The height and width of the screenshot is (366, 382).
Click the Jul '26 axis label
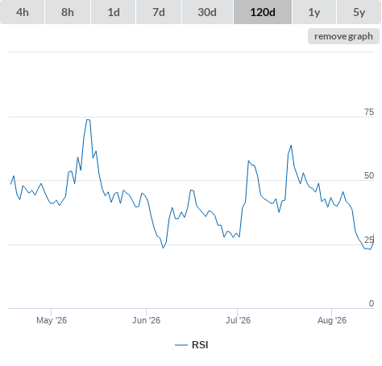coord(238,320)
